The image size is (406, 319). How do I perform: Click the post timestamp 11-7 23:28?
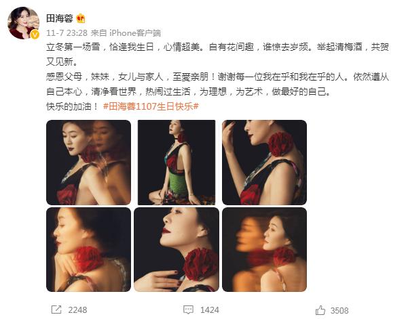[67, 33]
